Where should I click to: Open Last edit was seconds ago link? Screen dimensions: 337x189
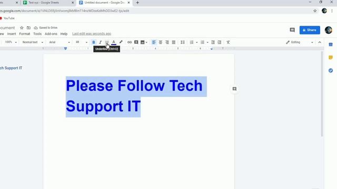(x=92, y=34)
